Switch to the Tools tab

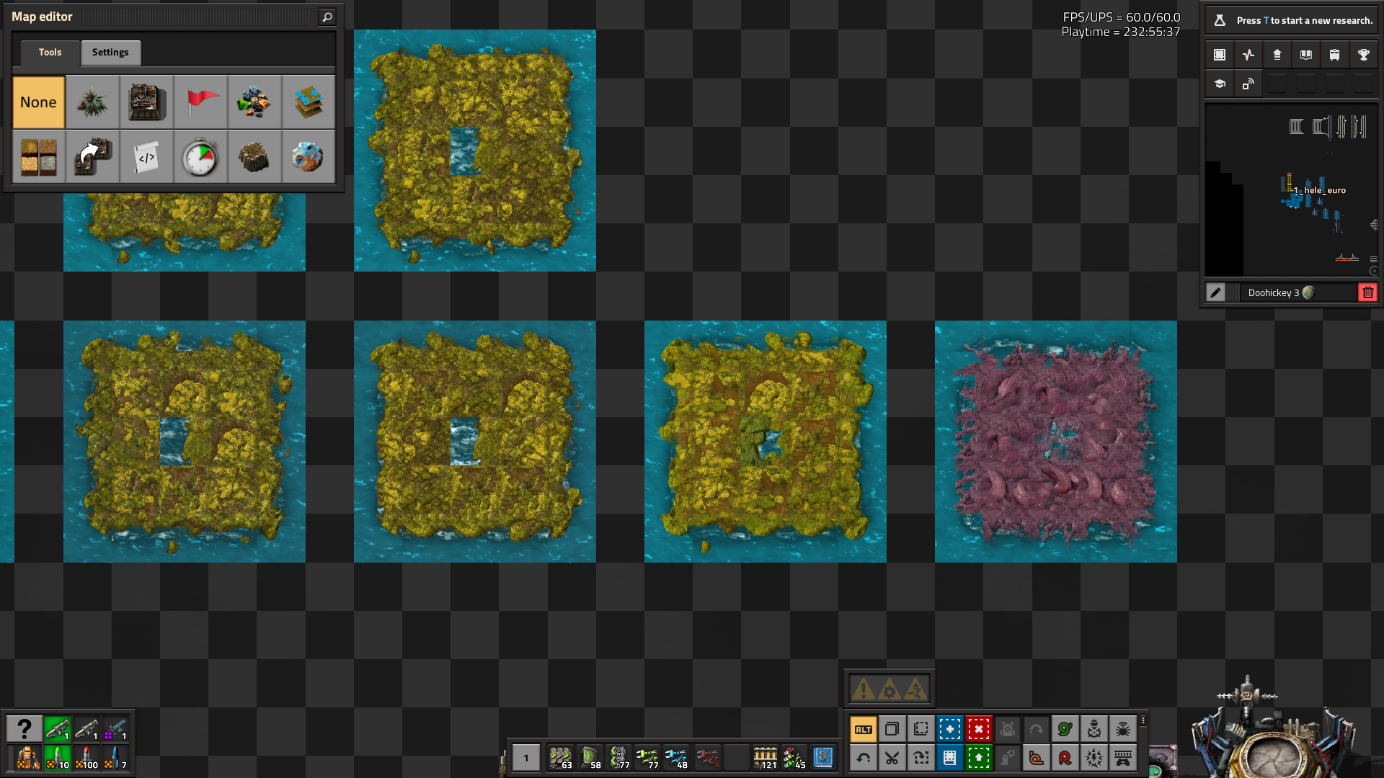coord(50,53)
